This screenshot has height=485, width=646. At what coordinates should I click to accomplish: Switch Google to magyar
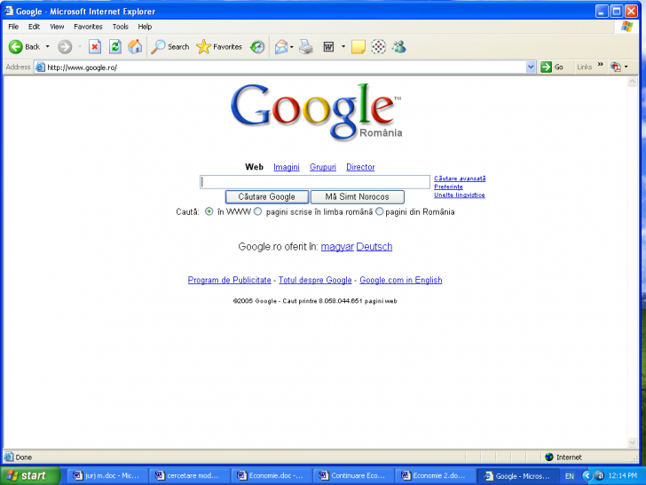click(337, 247)
